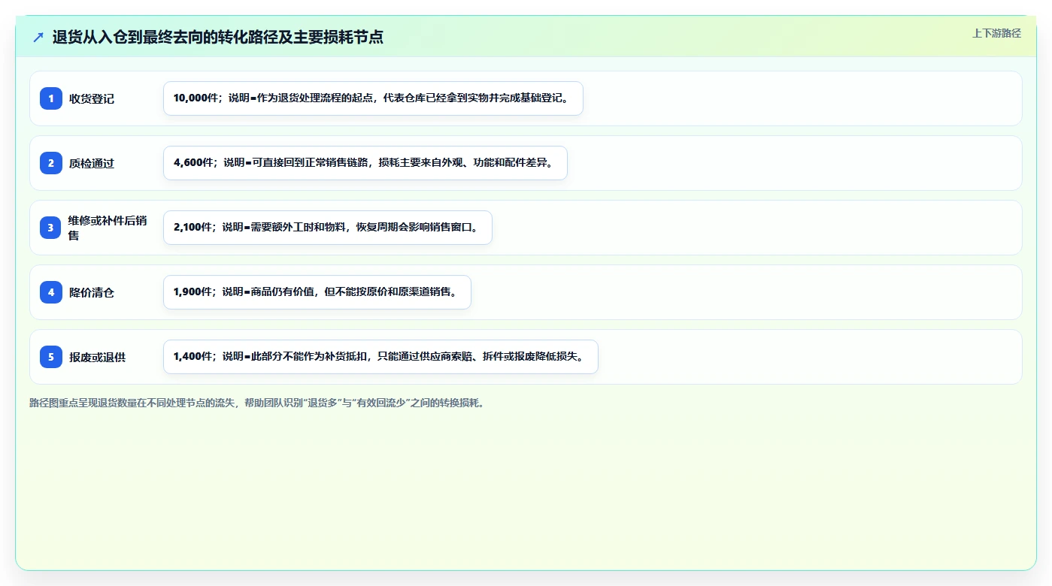Open the 2,100件 description box
The height and width of the screenshot is (586, 1052).
328,228
